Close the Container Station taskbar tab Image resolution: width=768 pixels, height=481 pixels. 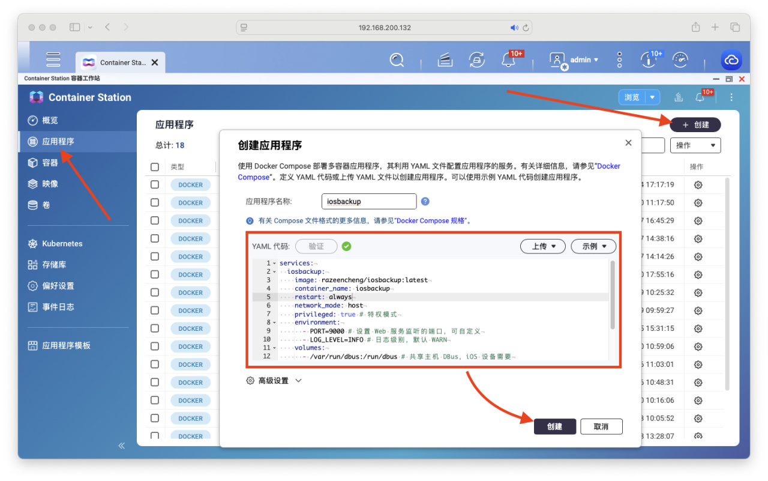pyautogui.click(x=155, y=62)
